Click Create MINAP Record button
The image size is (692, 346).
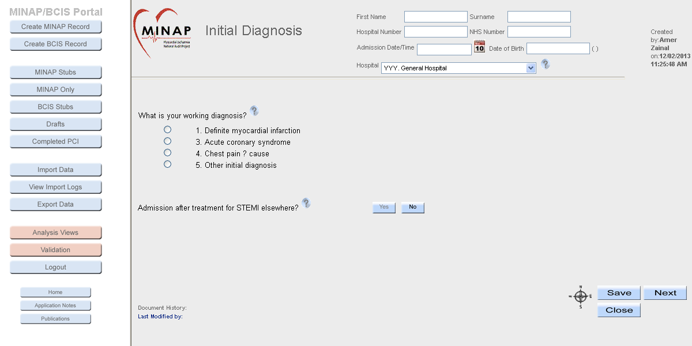point(56,27)
